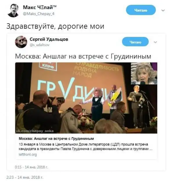Click vk.com/chepay_anka watermark on the image
This screenshot has width=174, height=181.
click(x=35, y=131)
